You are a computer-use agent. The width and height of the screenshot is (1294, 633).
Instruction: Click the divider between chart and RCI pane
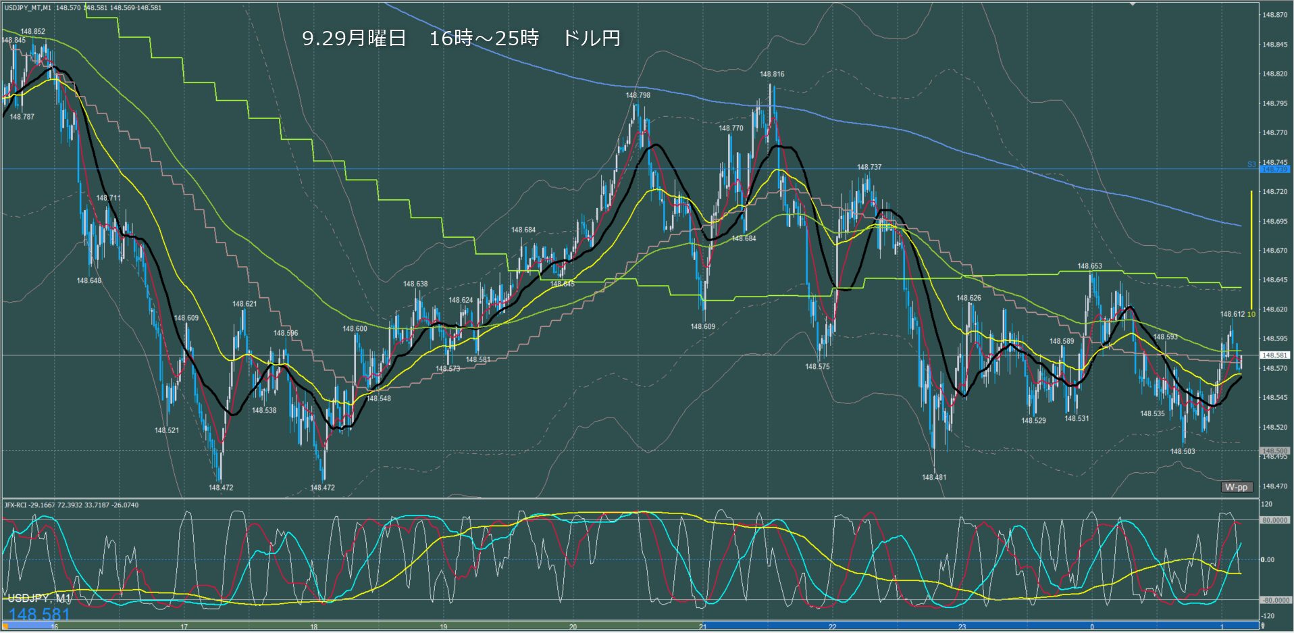coord(628,499)
